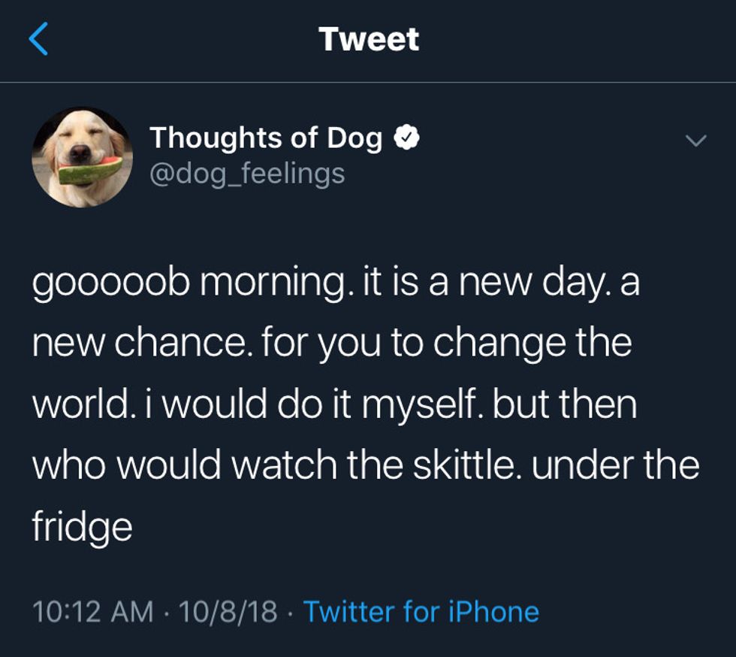
Task: Open the Thoughts of Dog display name
Action: click(266, 138)
